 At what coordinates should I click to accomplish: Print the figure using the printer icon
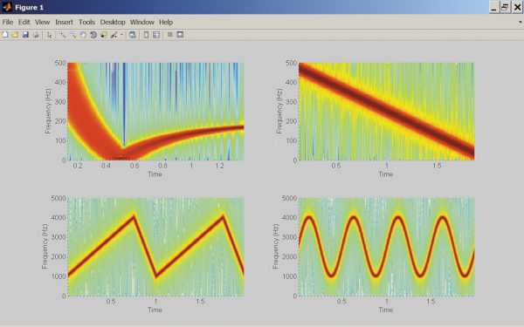[x=36, y=35]
